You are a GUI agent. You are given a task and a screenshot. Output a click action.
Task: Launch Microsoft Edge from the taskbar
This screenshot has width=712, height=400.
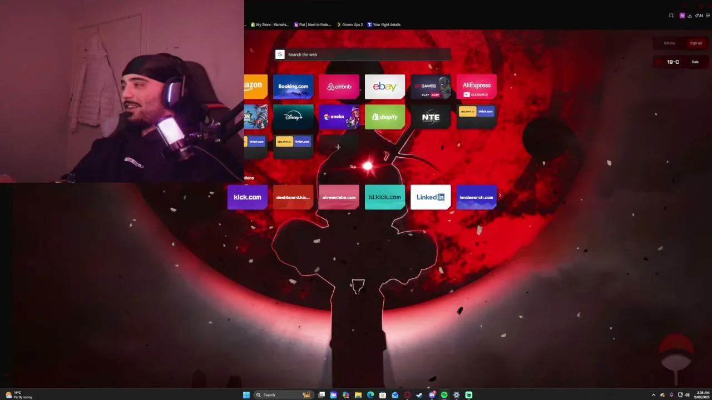coord(370,395)
